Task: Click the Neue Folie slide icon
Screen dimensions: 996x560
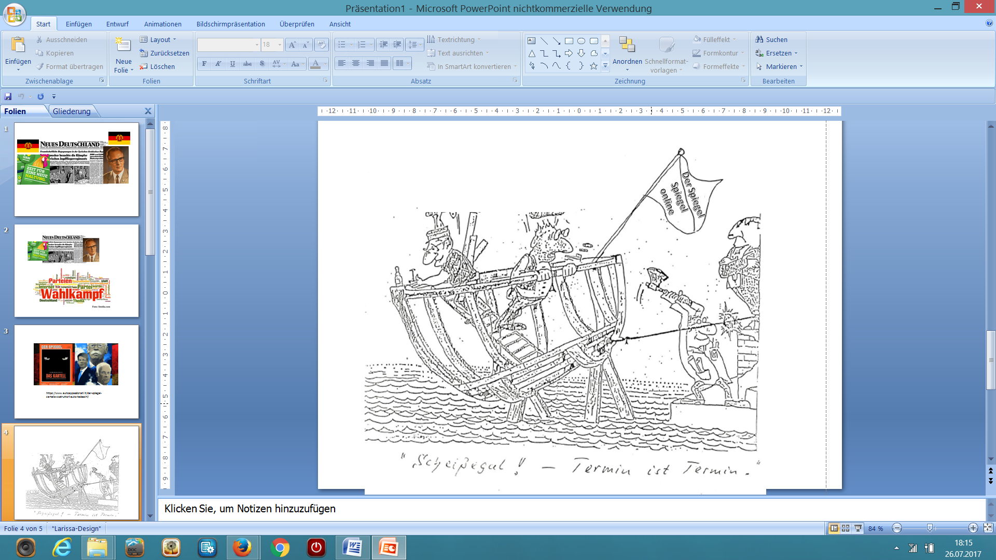Action: 123,45
